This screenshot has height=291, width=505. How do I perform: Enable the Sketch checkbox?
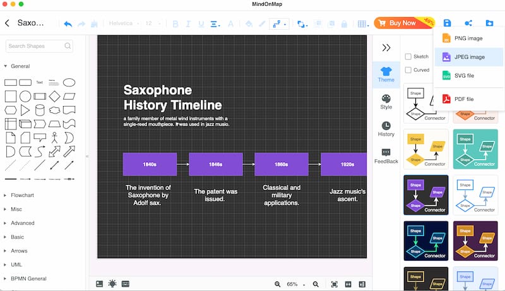click(408, 57)
